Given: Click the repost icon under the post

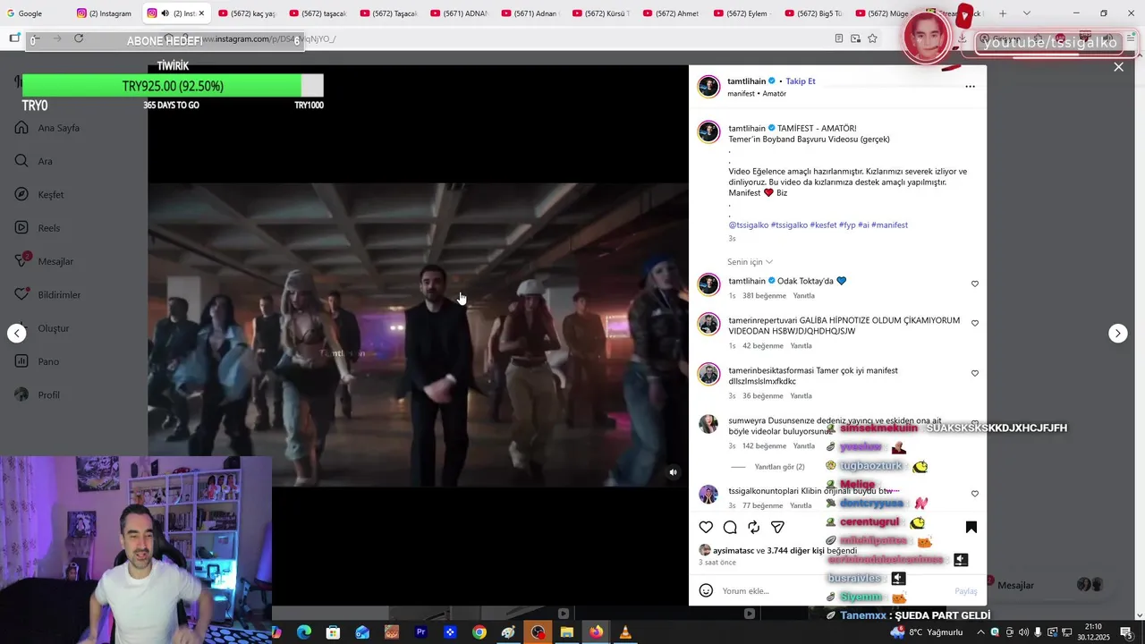Looking at the screenshot, I should pos(754,527).
